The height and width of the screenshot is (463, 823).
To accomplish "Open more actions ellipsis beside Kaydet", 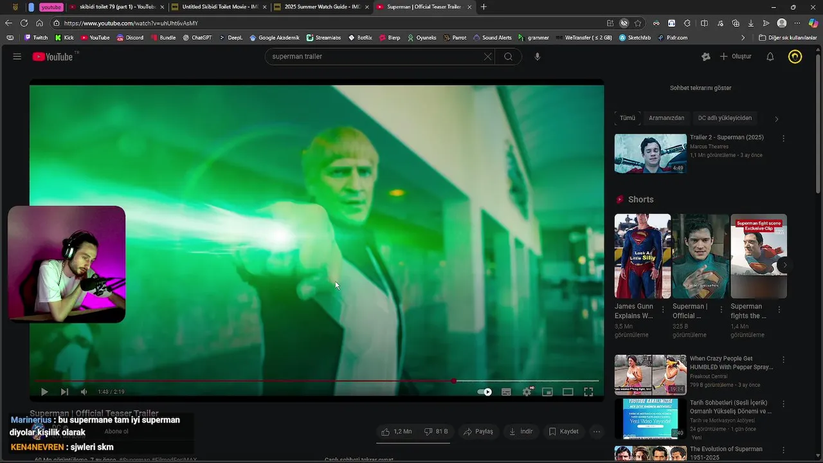I will coord(597,431).
